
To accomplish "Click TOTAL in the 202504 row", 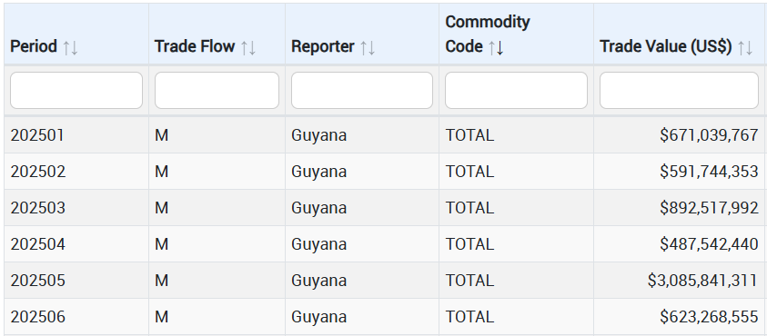I will click(x=469, y=243).
